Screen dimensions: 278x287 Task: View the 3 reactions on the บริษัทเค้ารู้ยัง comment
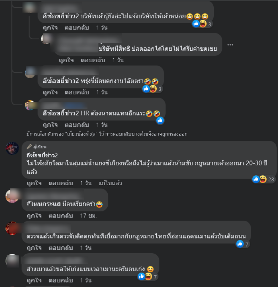pos(202,24)
